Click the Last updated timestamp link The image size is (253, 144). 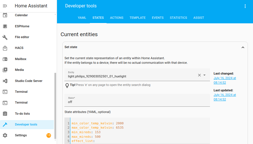pyautogui.click(x=225, y=97)
